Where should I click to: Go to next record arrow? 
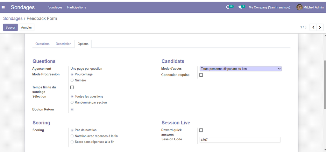(320, 27)
